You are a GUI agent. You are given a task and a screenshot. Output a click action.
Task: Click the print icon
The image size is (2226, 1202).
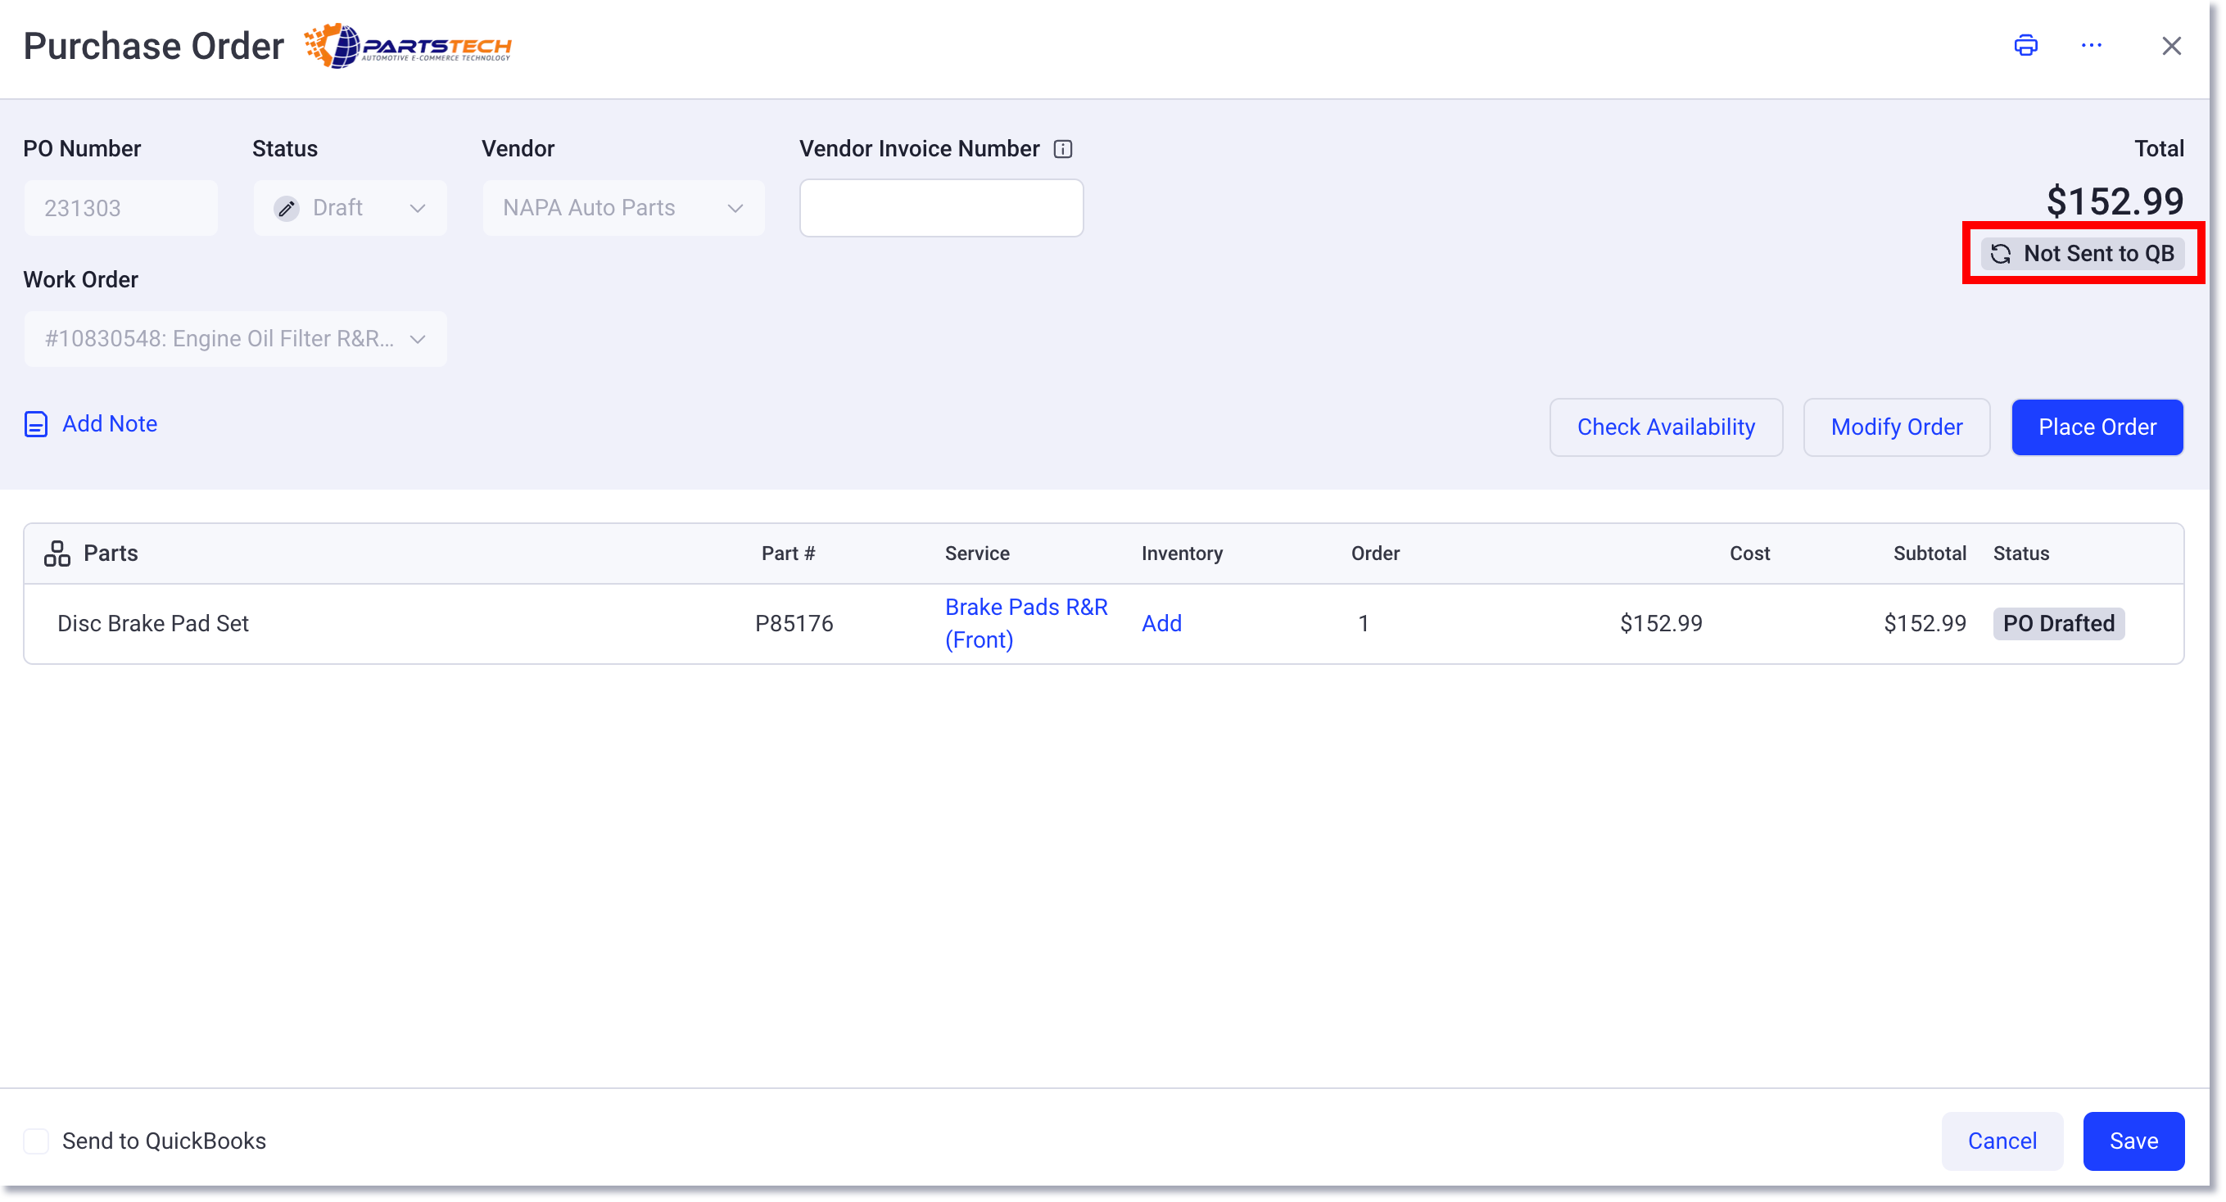[x=2025, y=45]
